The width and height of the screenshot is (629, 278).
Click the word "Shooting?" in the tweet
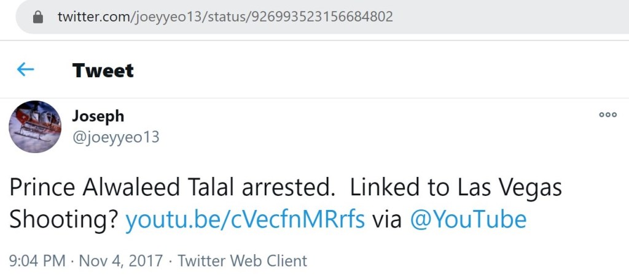point(64,219)
